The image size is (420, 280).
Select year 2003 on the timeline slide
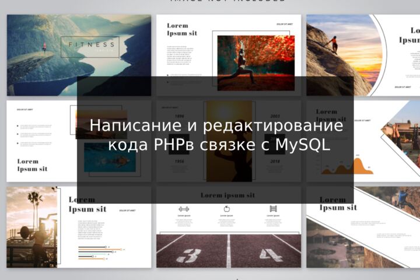pyautogui.click(x=275, y=116)
